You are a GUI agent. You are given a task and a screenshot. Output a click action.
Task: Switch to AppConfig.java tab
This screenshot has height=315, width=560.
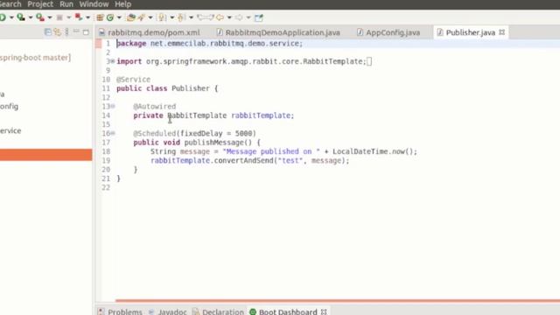pyautogui.click(x=388, y=32)
